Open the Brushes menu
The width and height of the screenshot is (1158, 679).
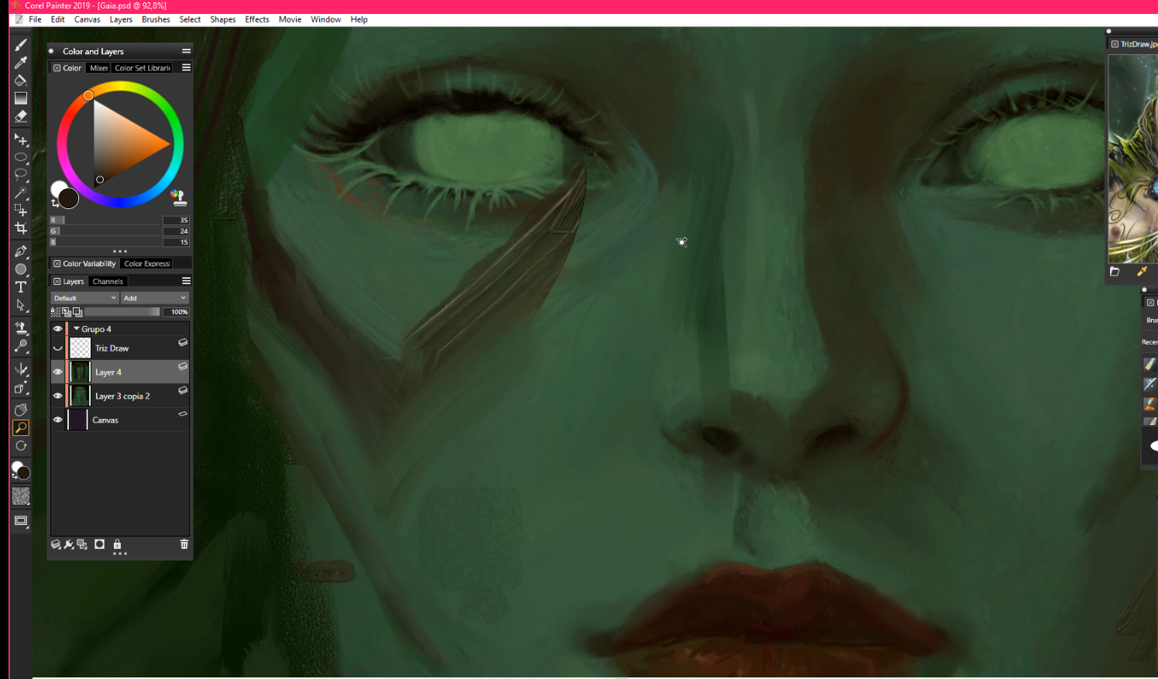coord(156,19)
